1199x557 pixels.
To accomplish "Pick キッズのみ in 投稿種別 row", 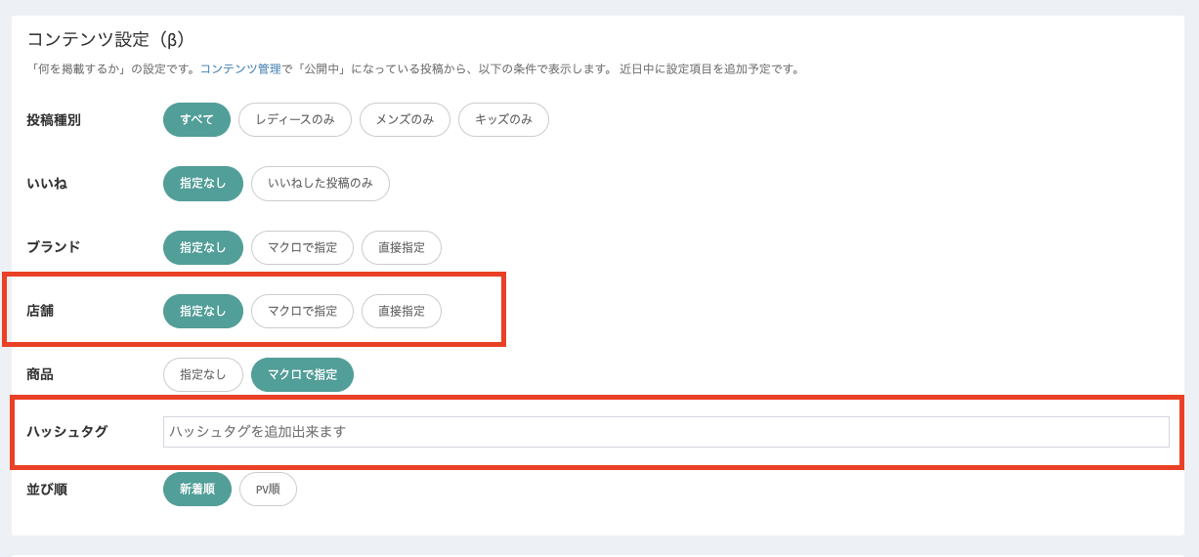I will pyautogui.click(x=503, y=119).
